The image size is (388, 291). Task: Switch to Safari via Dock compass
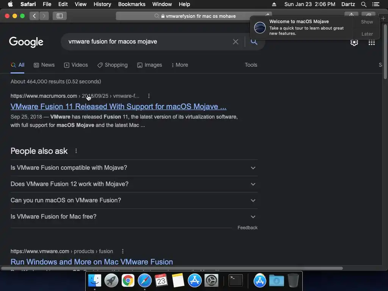coord(144,281)
